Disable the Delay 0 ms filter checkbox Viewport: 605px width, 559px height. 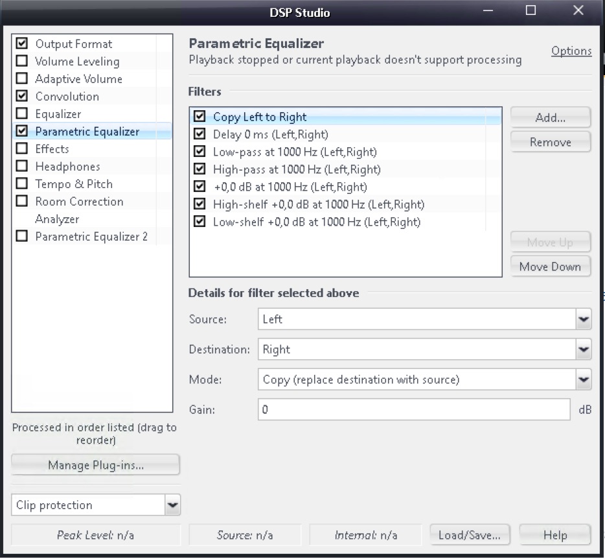pos(200,134)
